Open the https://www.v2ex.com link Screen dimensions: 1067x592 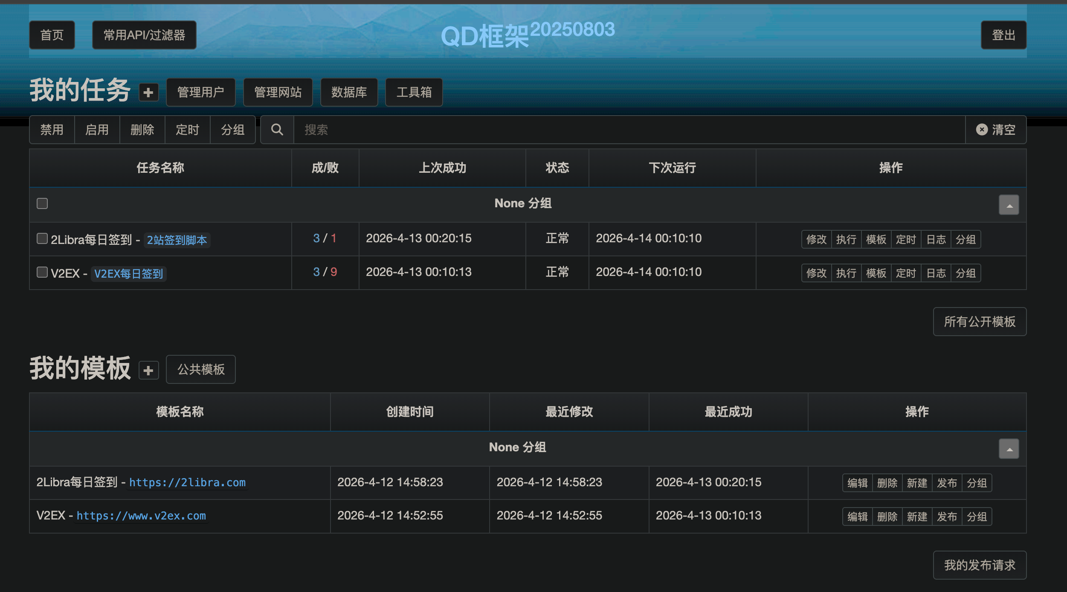click(141, 516)
